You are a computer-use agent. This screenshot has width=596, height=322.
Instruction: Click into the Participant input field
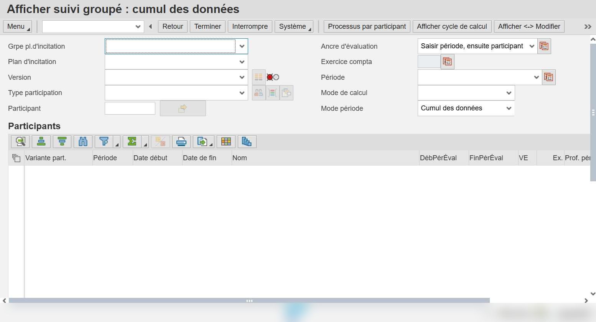click(x=130, y=108)
